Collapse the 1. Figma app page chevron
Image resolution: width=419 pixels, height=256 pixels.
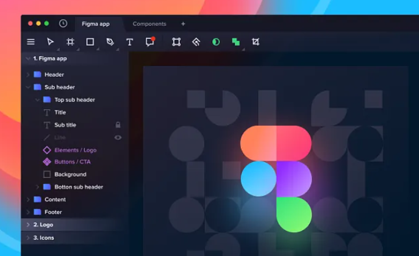point(28,59)
